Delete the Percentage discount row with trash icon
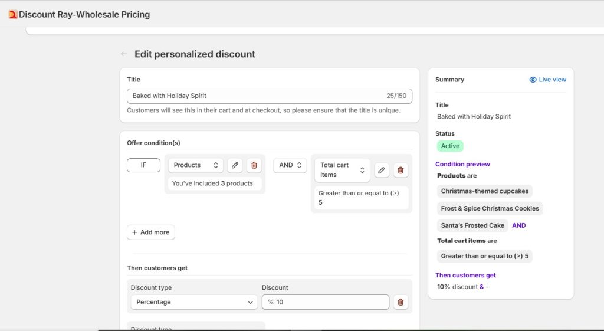Viewport: 604px width, 331px height. 401,302
